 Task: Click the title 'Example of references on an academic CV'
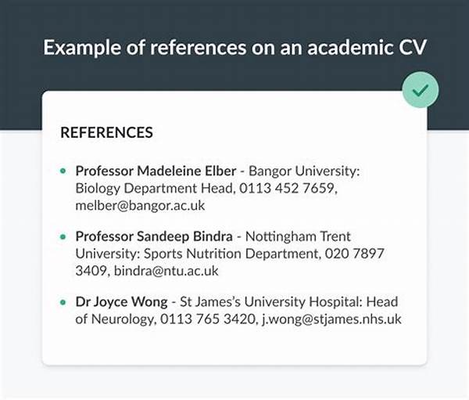(x=234, y=47)
